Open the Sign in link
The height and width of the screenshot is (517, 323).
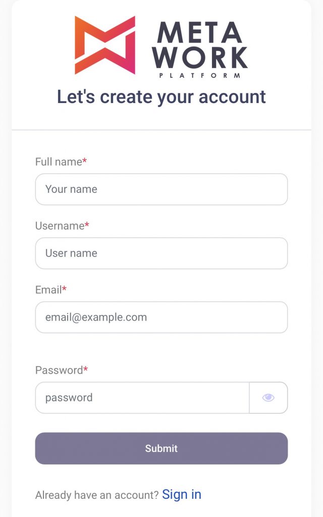coord(182,495)
